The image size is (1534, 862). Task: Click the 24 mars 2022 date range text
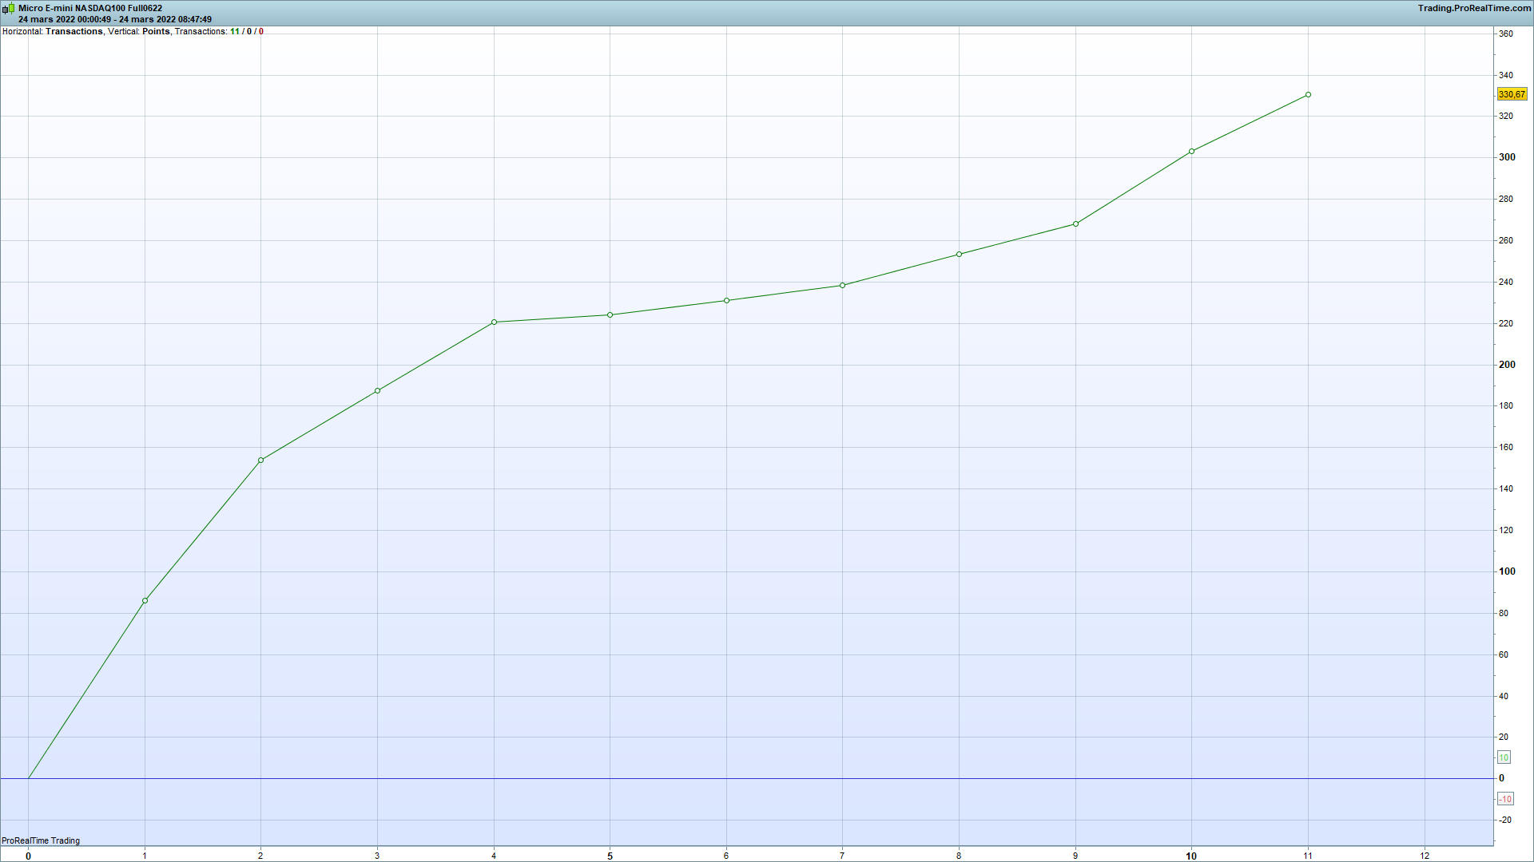[x=115, y=19]
